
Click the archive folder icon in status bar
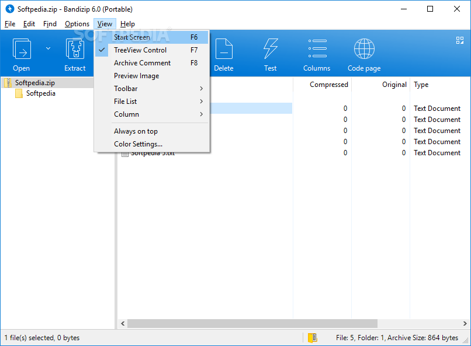coord(313,338)
